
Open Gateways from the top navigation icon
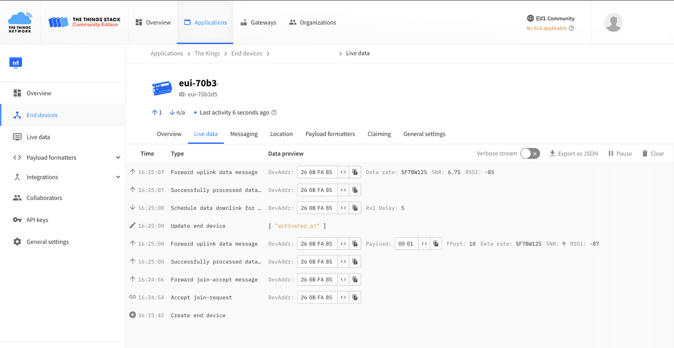tap(258, 22)
